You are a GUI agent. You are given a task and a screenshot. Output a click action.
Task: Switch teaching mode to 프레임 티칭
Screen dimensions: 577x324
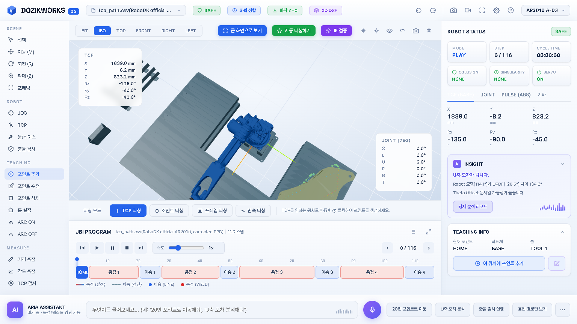coord(212,211)
